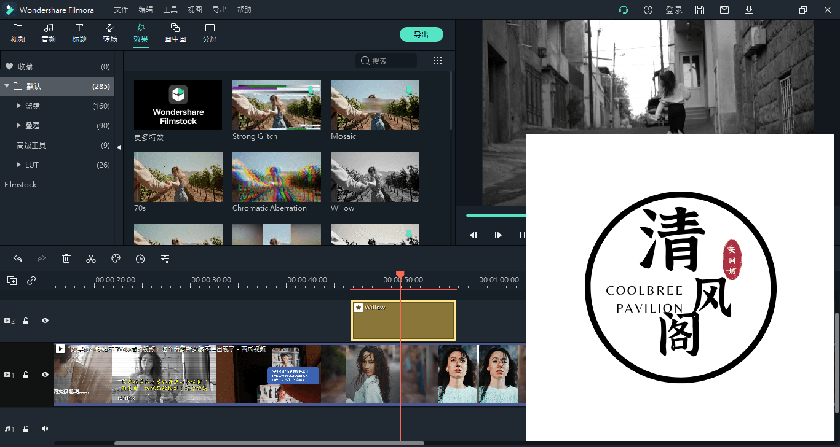The width and height of the screenshot is (840, 447).
Task: Open the 编辑 menu
Action: (146, 10)
